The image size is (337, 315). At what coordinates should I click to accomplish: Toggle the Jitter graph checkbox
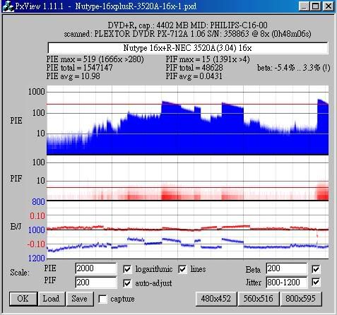pyautogui.click(x=316, y=282)
